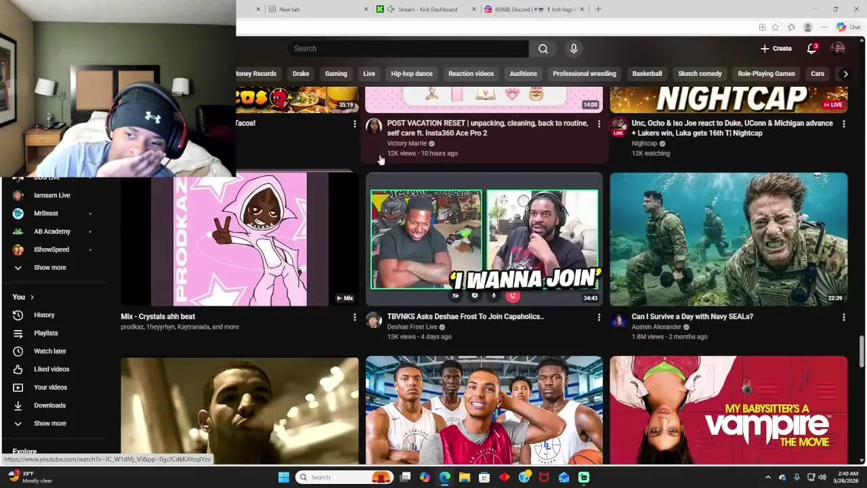Image resolution: width=867 pixels, height=488 pixels.
Task: Open File Explorer from taskbar
Action: tap(465, 477)
